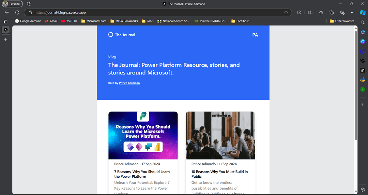Click the Extensions puzzle icon
Image resolution: width=368 pixels, height=195 pixels.
299,13
